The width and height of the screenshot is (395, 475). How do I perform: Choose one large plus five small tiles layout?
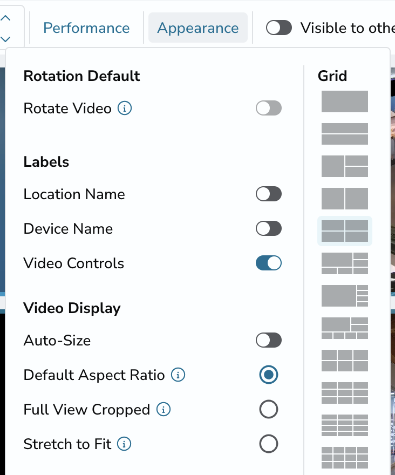coord(345,263)
